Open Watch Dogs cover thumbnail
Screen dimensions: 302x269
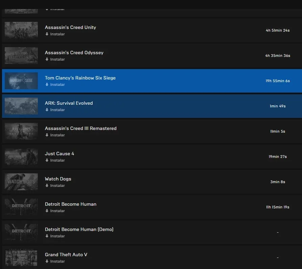pos(21,182)
